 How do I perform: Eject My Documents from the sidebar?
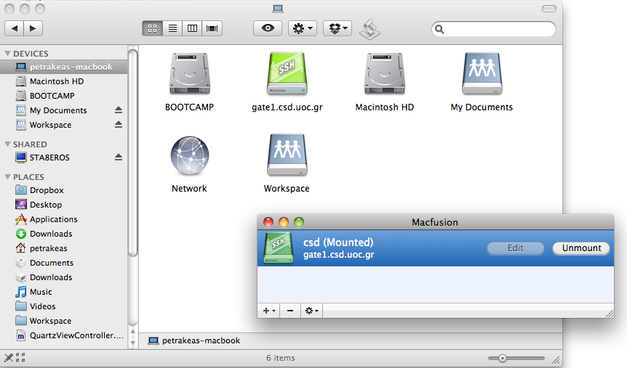click(119, 110)
